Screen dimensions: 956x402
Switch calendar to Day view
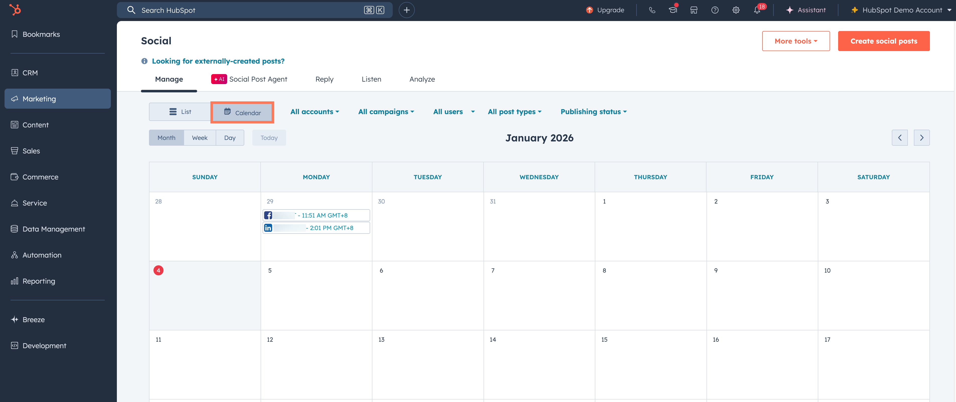[230, 138]
